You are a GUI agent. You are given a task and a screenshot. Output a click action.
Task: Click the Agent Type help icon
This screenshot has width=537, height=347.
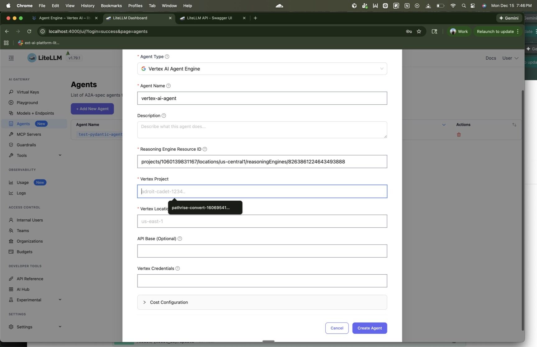coord(167,57)
